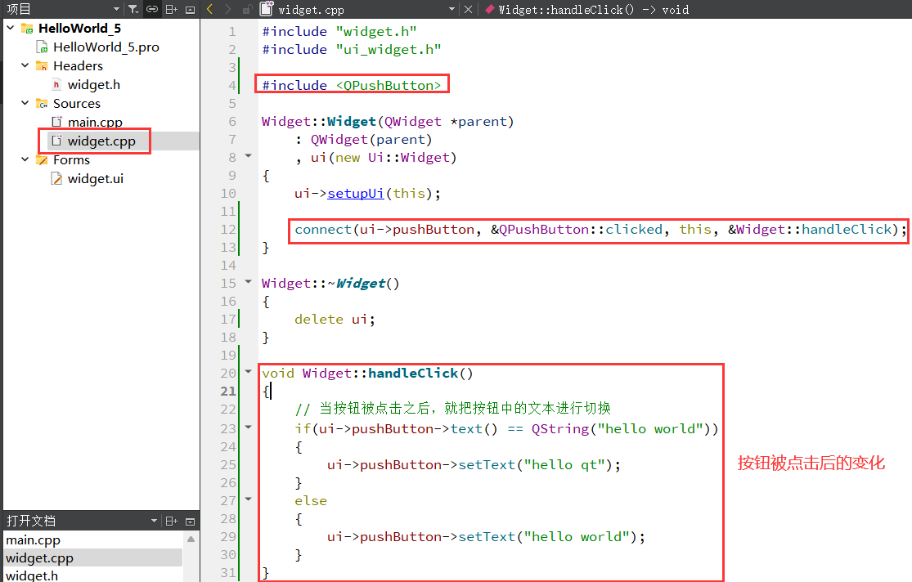912x582 pixels.
Task: Split the 打开文档 pane
Action: point(172,521)
